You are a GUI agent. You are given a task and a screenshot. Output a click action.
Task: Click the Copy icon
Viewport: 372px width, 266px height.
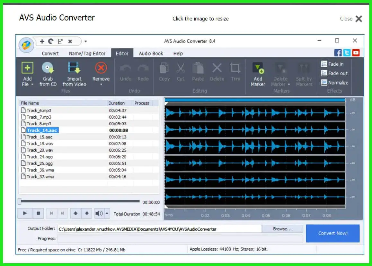164,68
